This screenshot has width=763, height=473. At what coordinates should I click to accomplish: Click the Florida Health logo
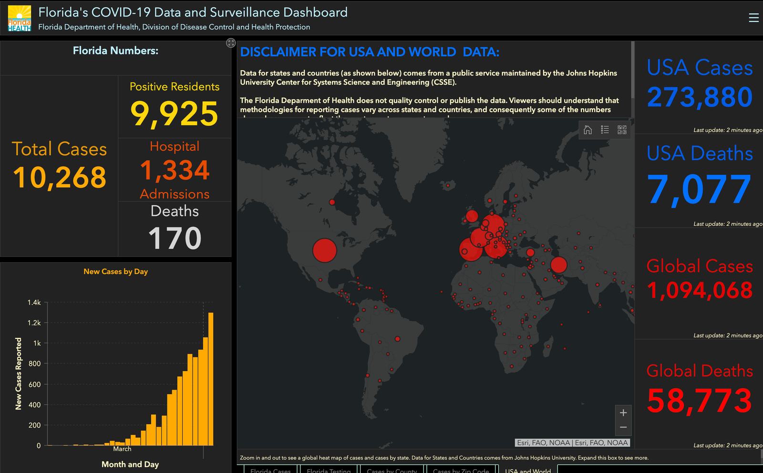[x=20, y=18]
